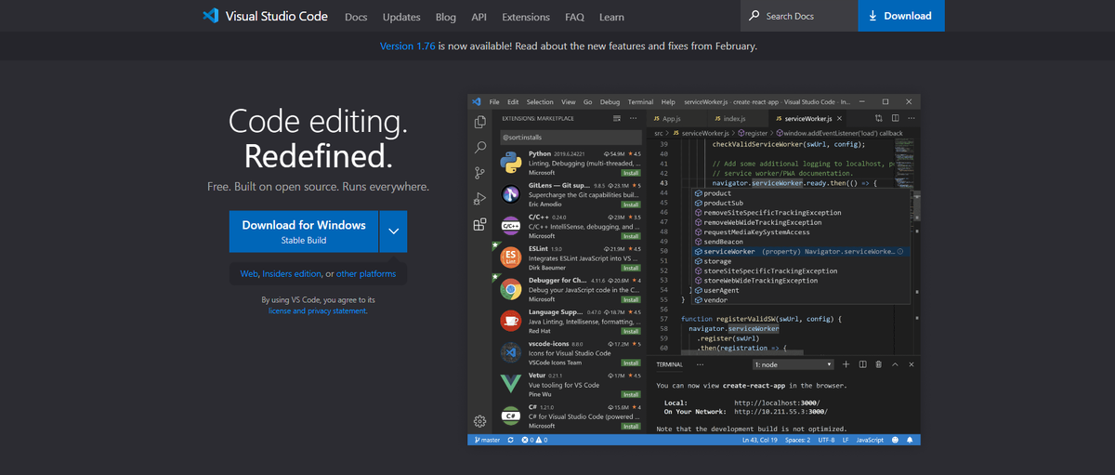Click the Vetur extension icon
This screenshot has height=475, width=1115.
510,384
